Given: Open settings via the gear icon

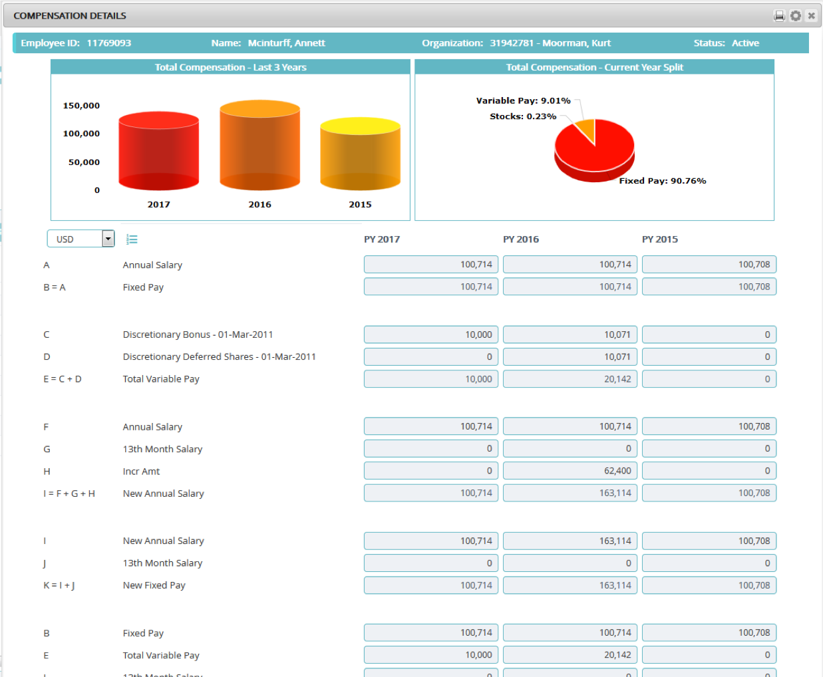Looking at the screenshot, I should point(796,15).
